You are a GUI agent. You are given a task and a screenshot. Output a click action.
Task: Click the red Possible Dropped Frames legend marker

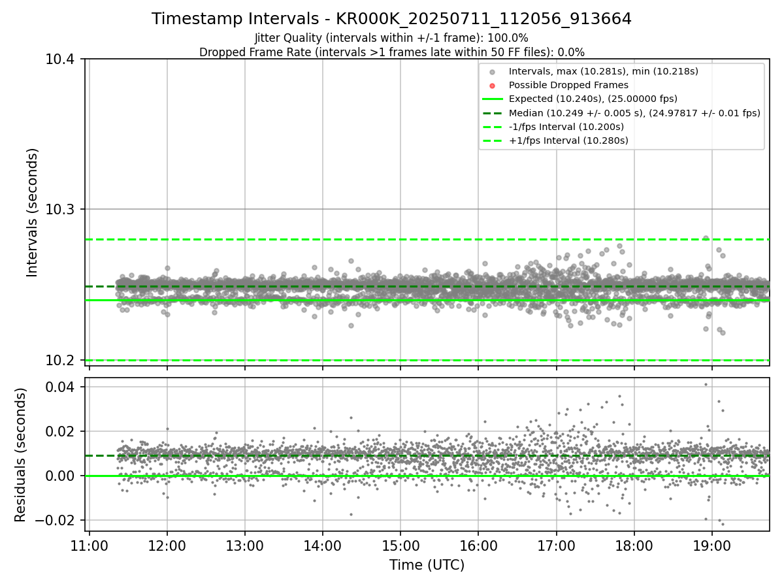[493, 86]
